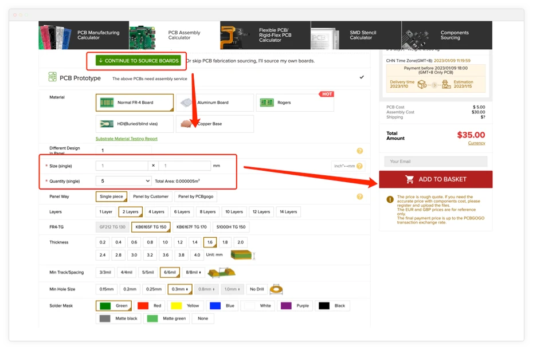Click the Currency link
Viewport: 533px width, 350px height.
[x=476, y=143]
